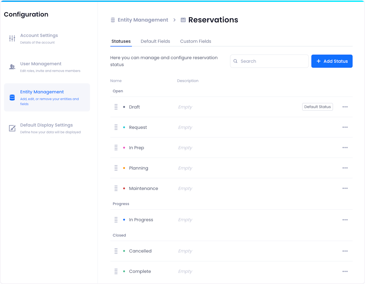Grab the drag handle for Planning row

(116, 168)
